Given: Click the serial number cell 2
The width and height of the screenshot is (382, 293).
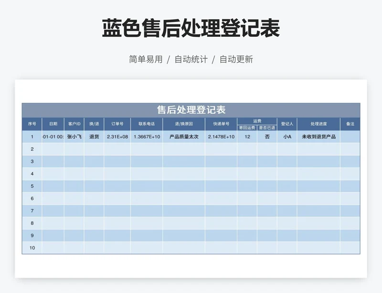Looking at the screenshot, I should point(32,149).
